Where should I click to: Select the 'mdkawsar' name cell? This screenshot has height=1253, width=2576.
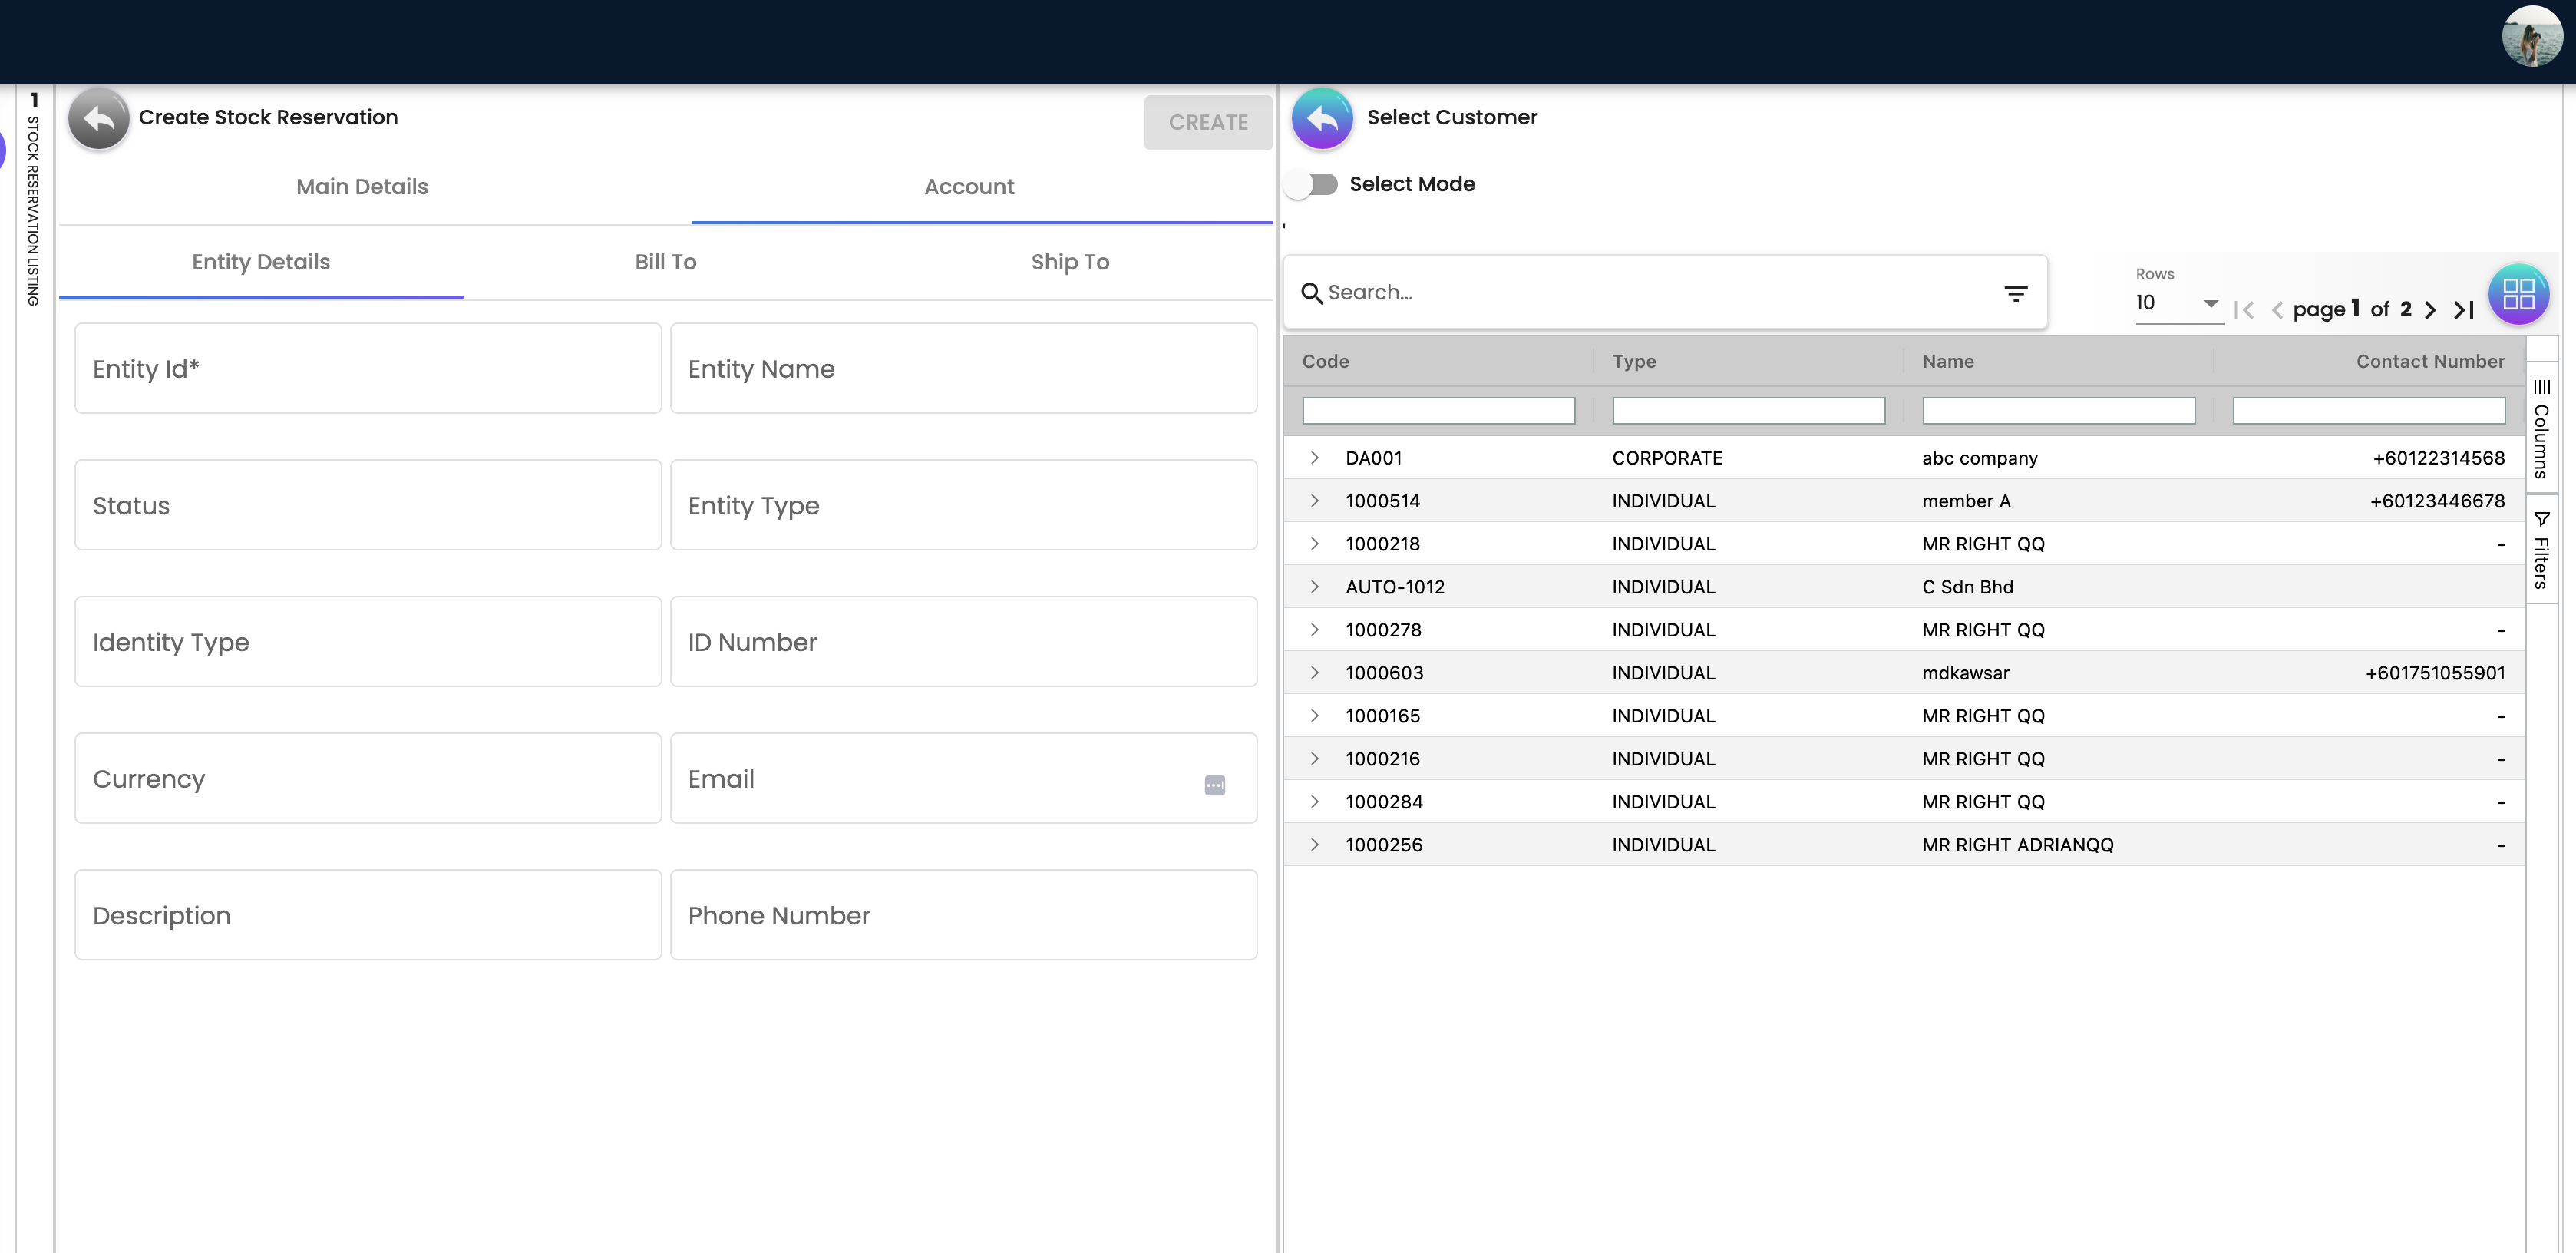tap(1965, 673)
